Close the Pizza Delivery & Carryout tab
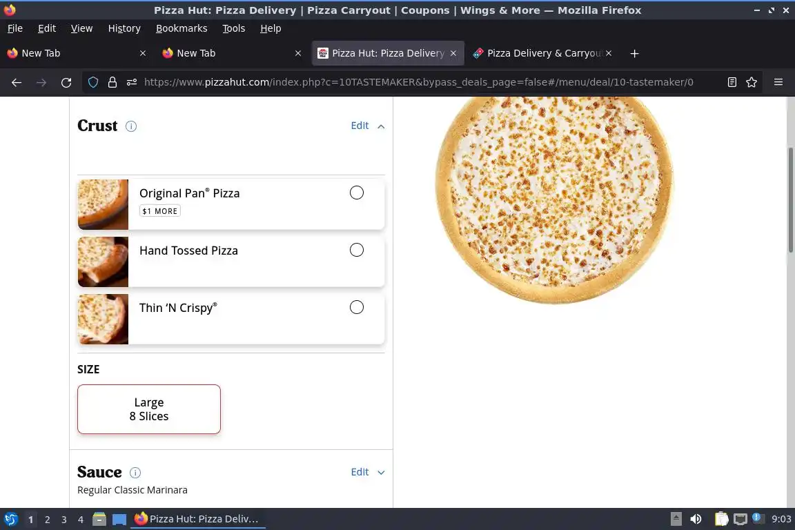The width and height of the screenshot is (795, 530). coord(609,53)
